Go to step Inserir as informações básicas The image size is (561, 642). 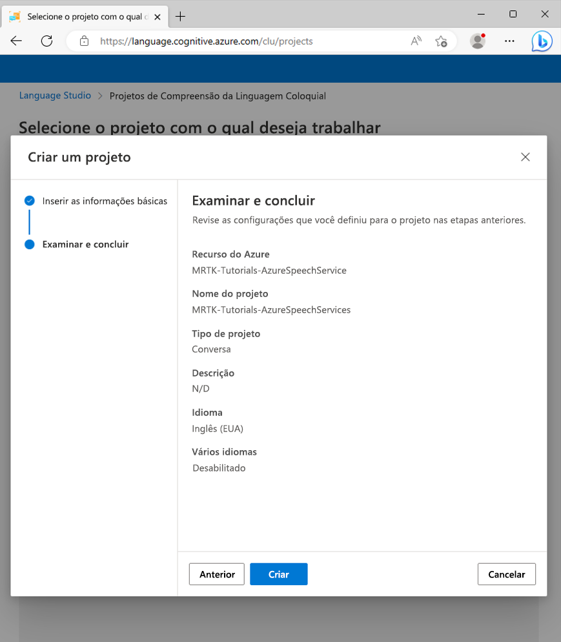tap(105, 201)
